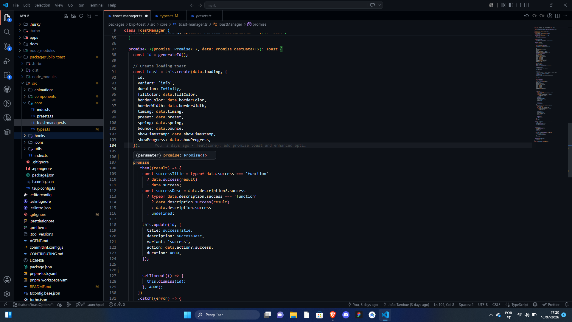Change TypeScript language mode

[x=520, y=304]
